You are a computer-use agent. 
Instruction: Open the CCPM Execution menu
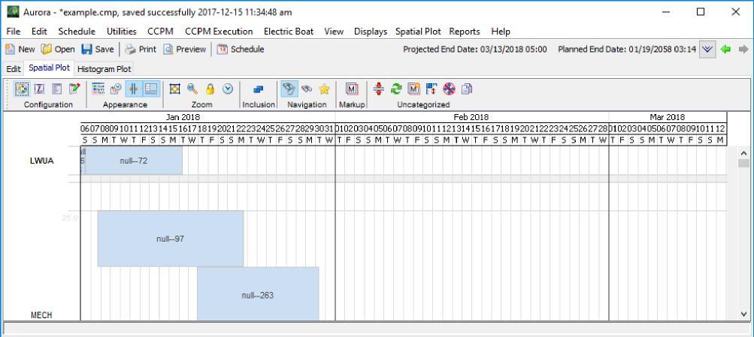tap(220, 32)
